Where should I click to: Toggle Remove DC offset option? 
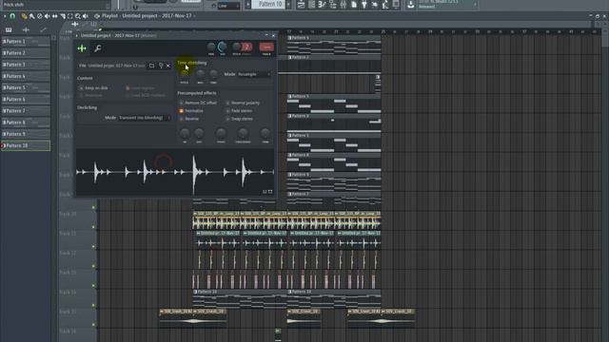coord(198,103)
